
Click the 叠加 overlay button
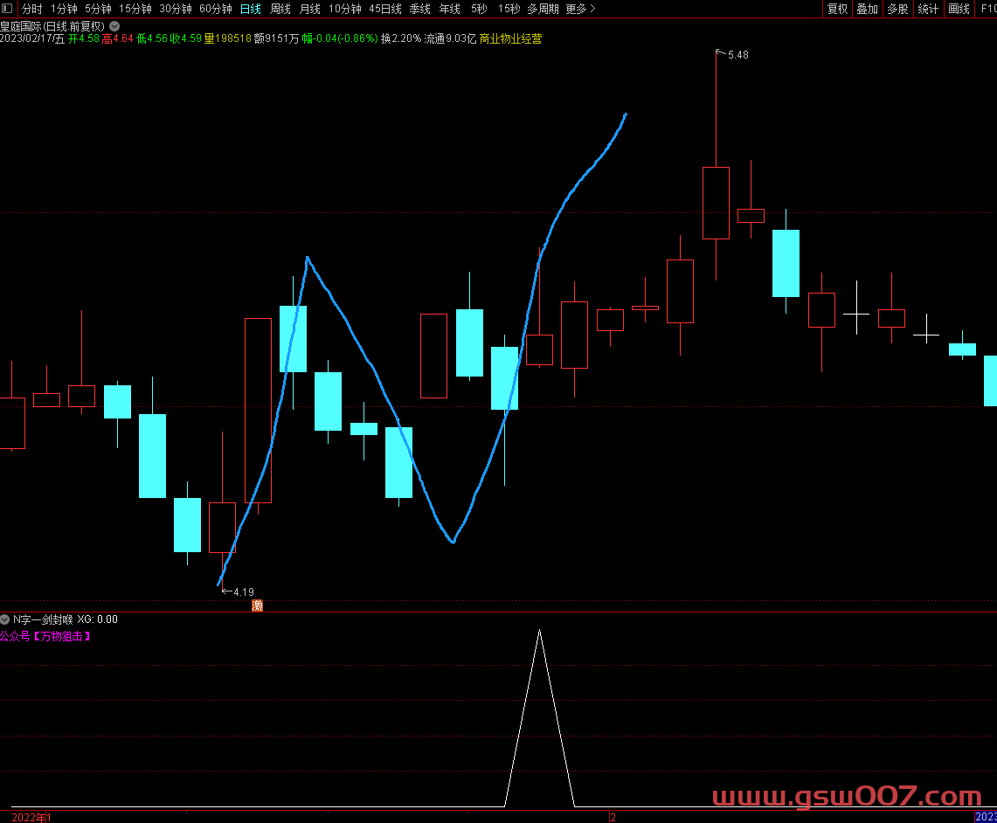click(x=867, y=9)
